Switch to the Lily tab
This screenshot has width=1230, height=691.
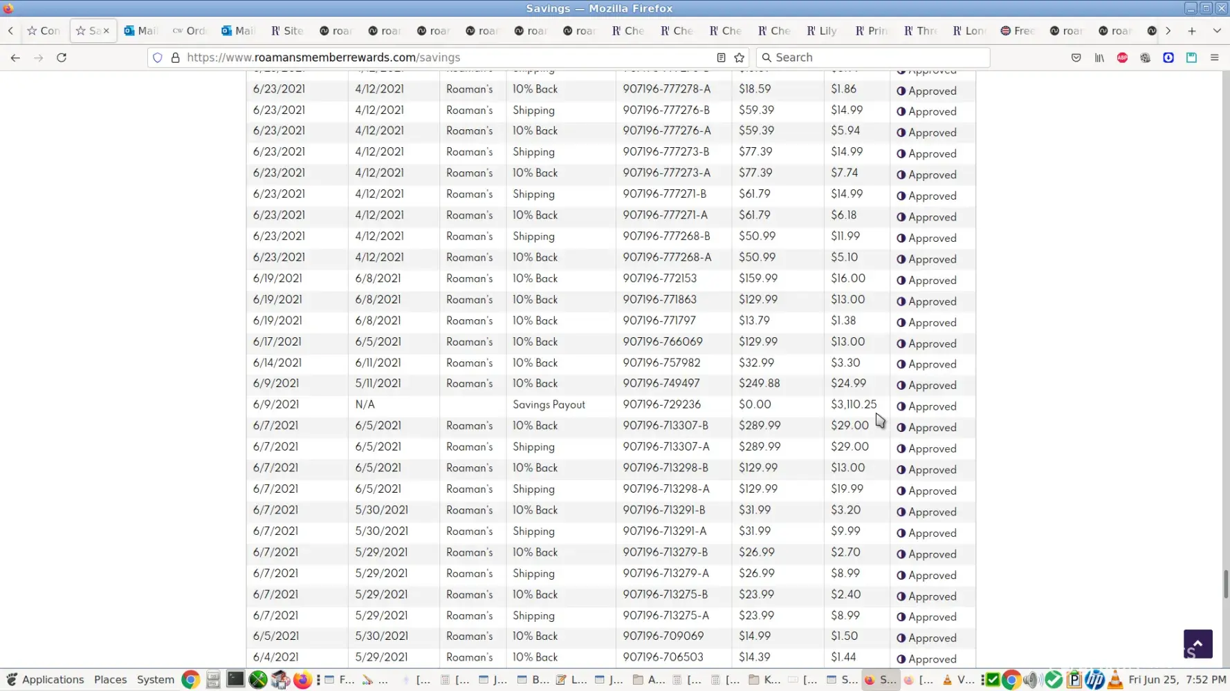click(x=822, y=31)
